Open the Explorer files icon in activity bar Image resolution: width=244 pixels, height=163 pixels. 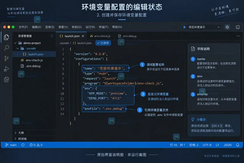pos(6,37)
